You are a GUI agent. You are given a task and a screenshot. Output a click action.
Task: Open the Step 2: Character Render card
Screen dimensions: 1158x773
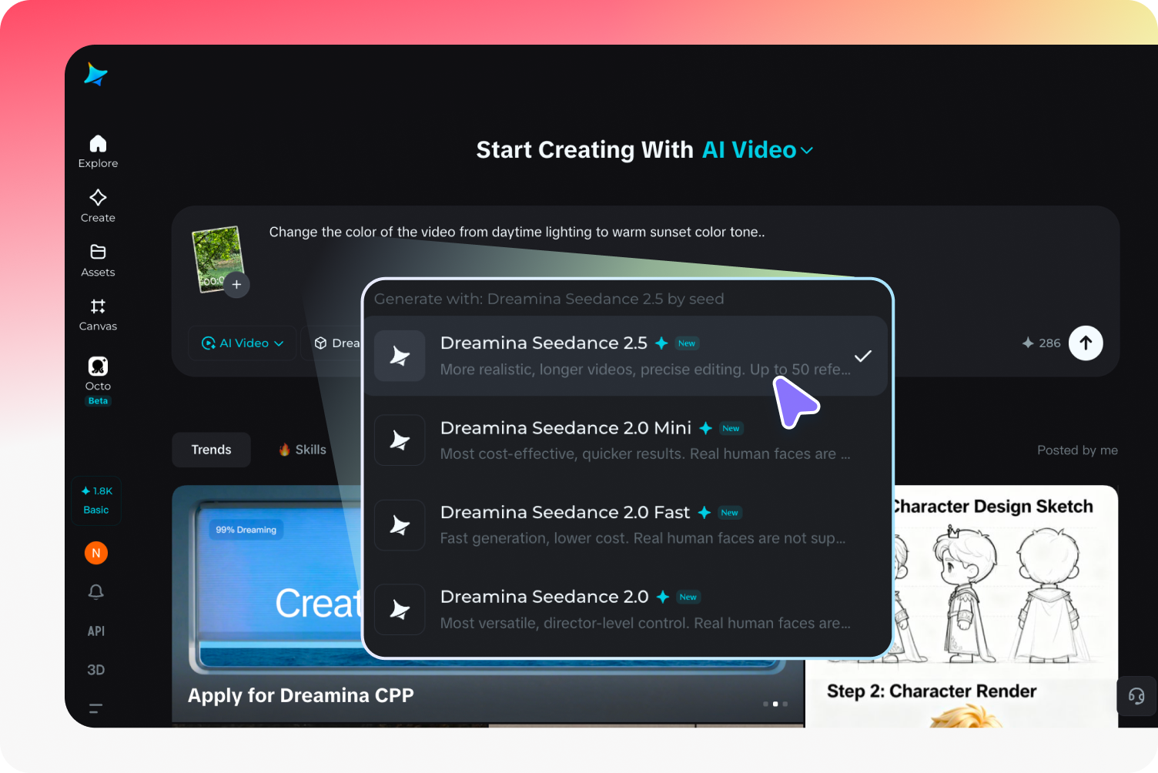(932, 691)
